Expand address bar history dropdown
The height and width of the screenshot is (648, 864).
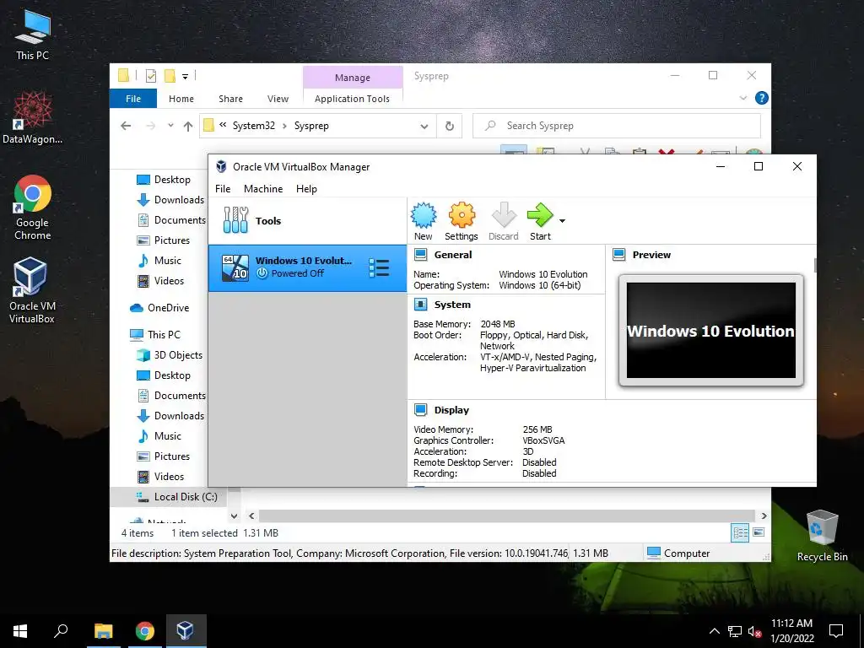pos(424,127)
